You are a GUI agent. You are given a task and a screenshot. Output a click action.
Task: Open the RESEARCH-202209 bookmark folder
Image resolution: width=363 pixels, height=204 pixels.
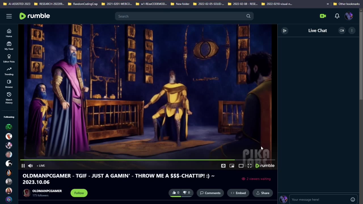point(49,4)
